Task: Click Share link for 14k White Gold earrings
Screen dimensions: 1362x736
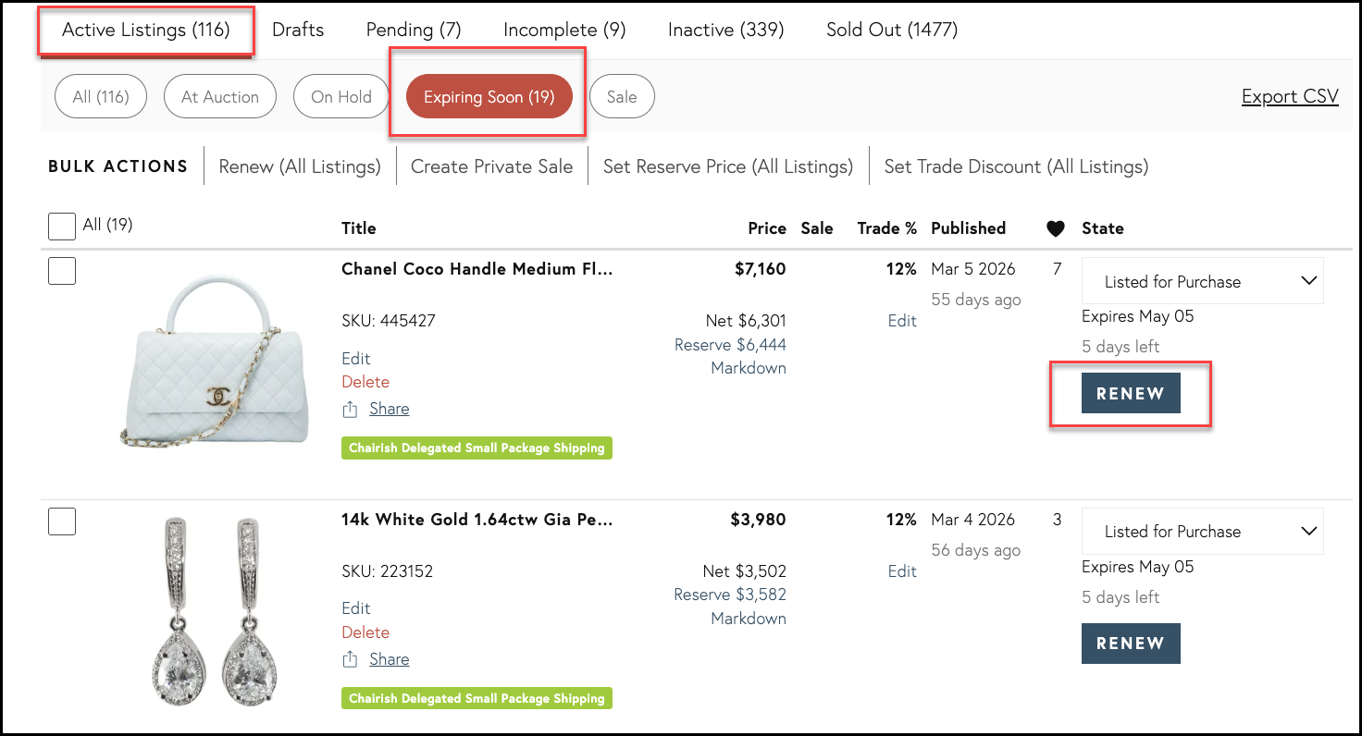Action: pyautogui.click(x=390, y=659)
